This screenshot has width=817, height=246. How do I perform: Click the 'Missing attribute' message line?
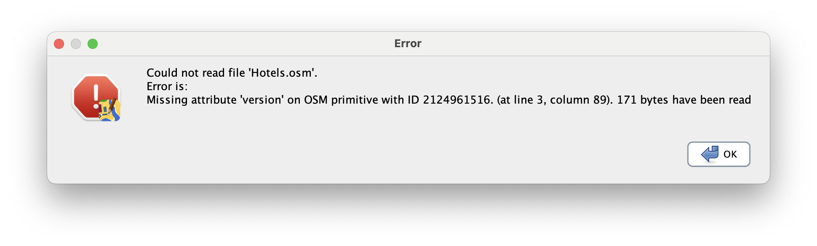click(449, 100)
